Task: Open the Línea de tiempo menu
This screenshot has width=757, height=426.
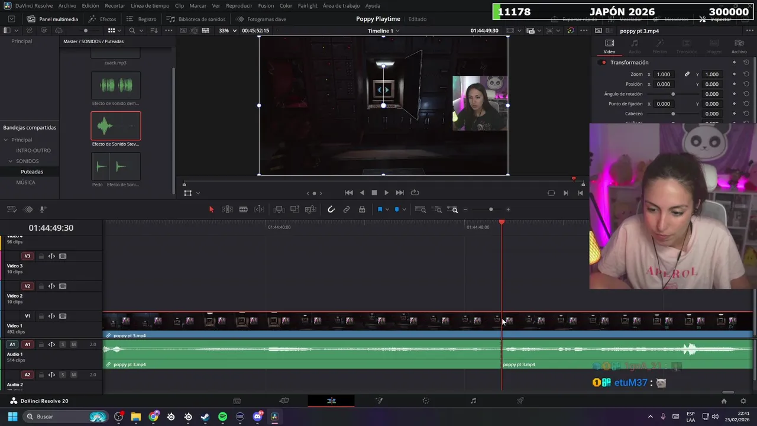Action: pos(150,5)
